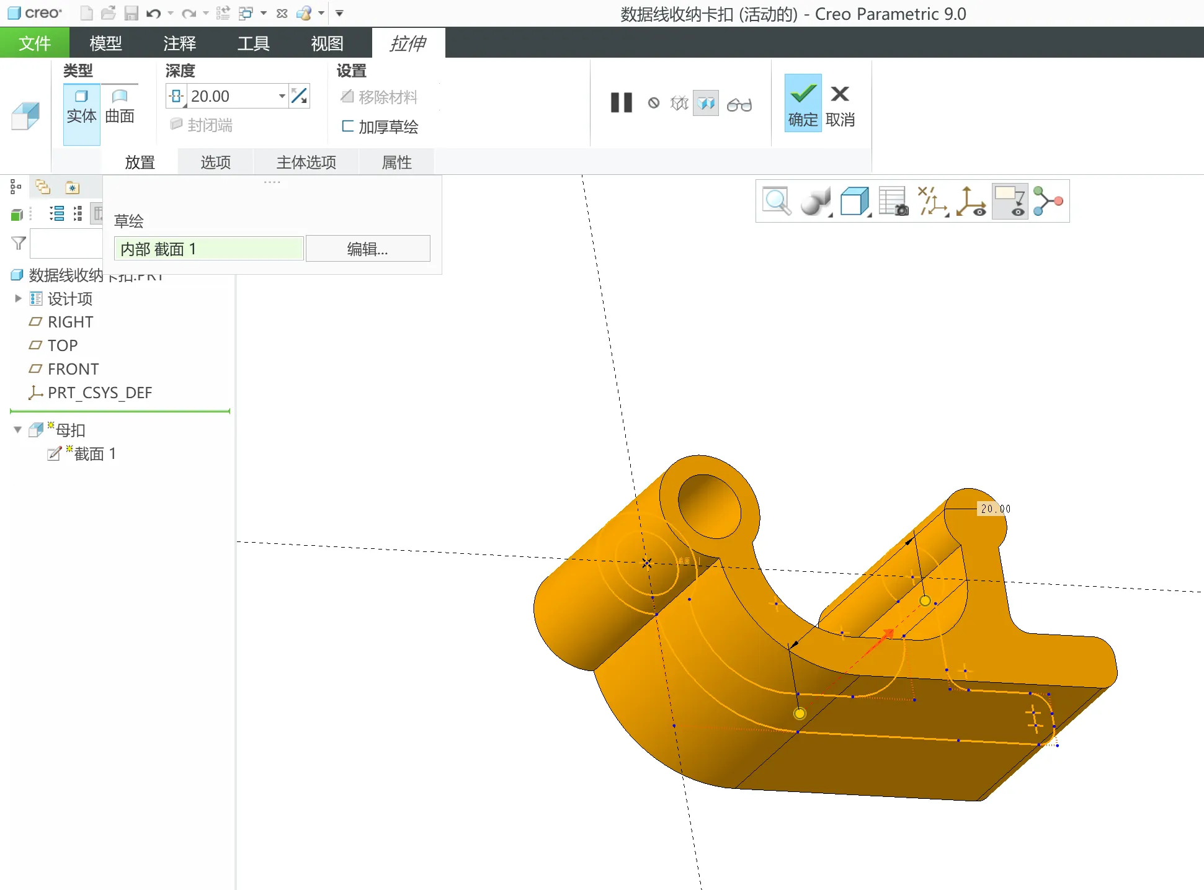Open the 选项 options tab

pyautogui.click(x=215, y=162)
